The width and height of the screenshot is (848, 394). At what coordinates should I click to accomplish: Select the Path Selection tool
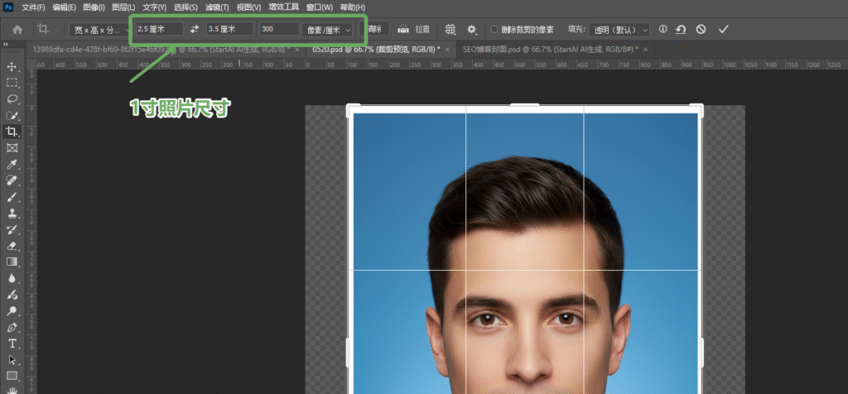[x=12, y=360]
